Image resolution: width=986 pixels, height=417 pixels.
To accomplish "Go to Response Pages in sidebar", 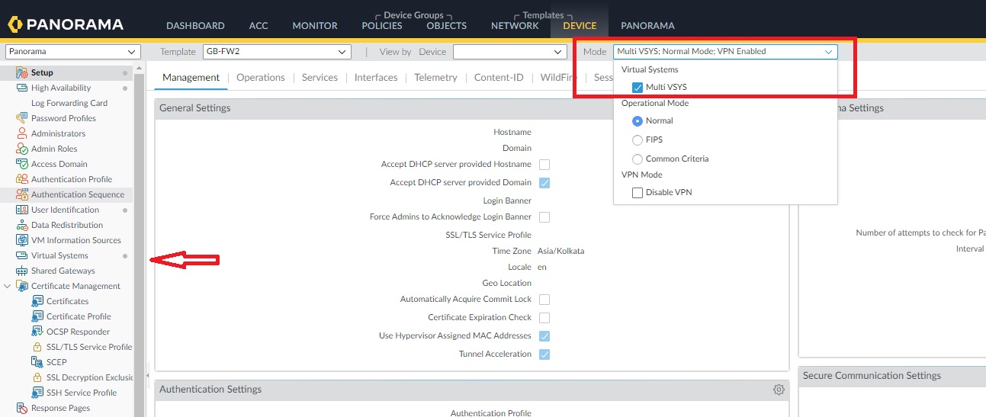I will point(60,408).
